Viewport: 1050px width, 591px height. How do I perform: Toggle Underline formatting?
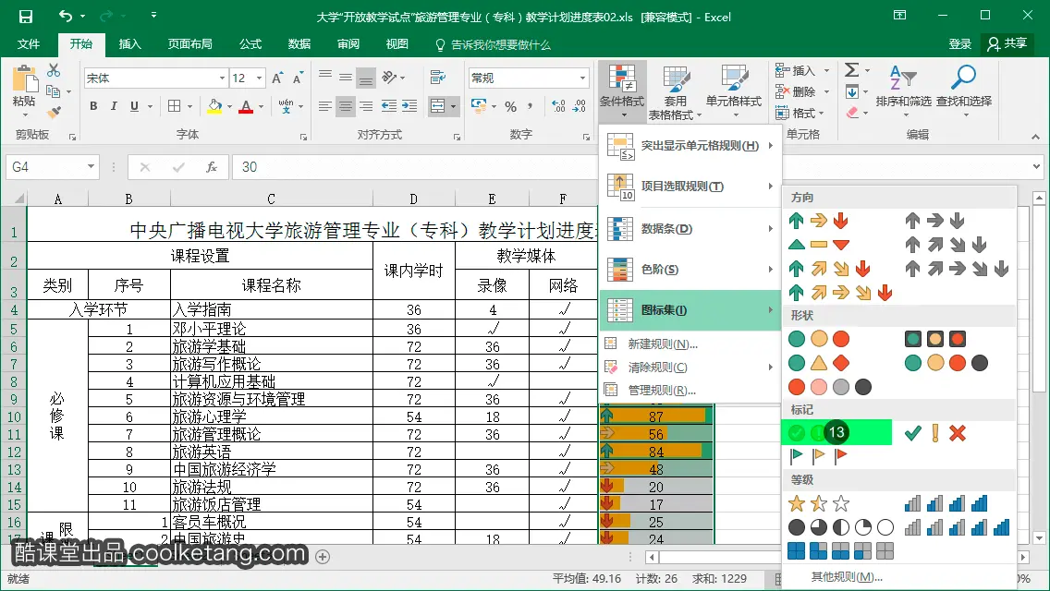pos(135,106)
